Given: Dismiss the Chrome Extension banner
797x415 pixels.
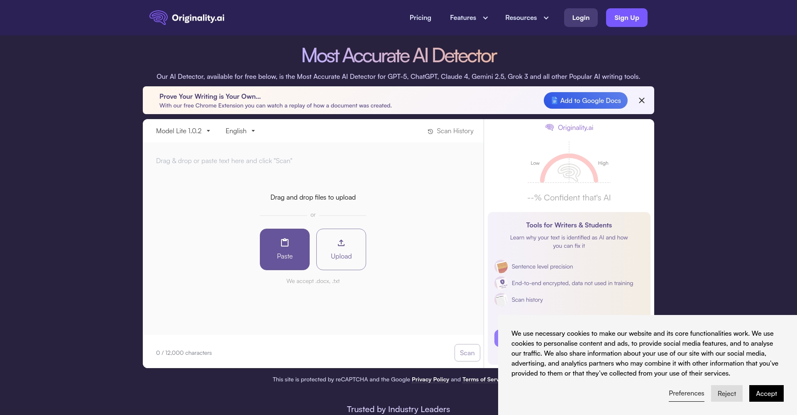Looking at the screenshot, I should point(642,100).
